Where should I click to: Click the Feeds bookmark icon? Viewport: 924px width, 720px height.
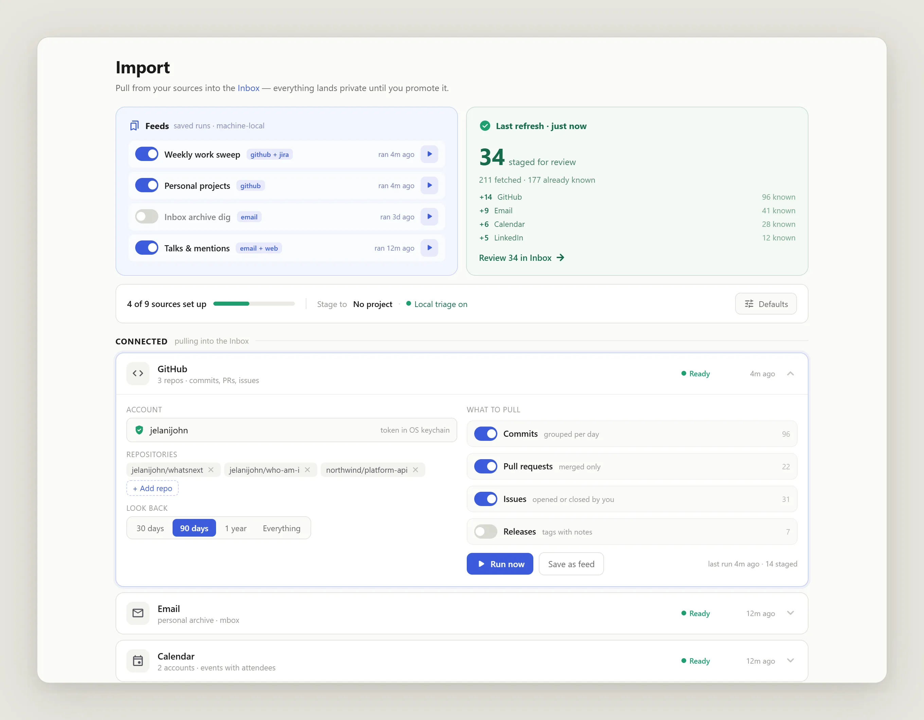[135, 126]
